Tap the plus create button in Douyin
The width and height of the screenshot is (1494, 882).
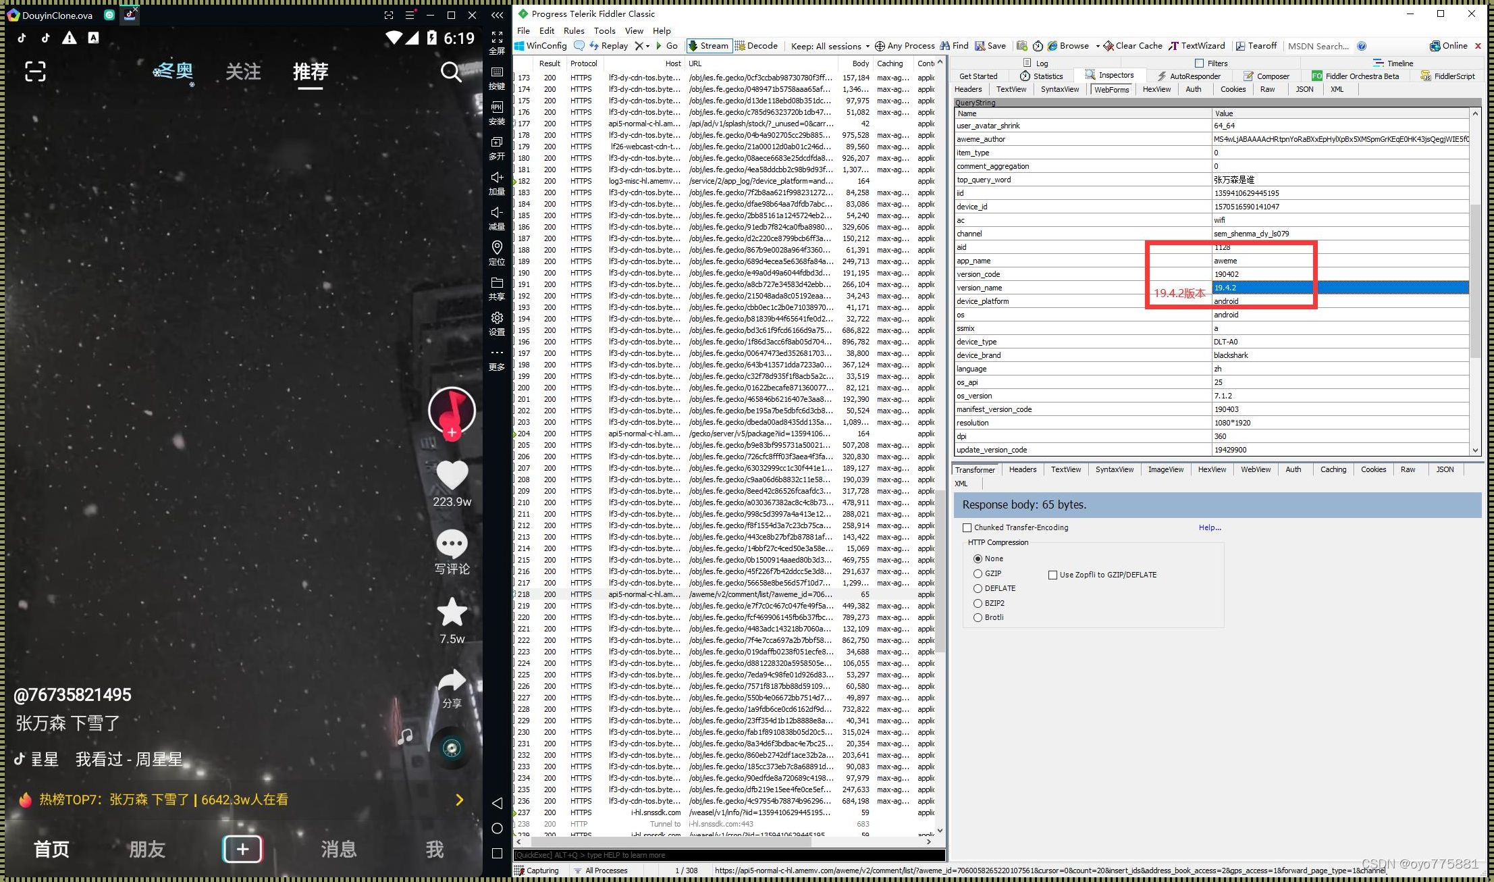pyautogui.click(x=242, y=849)
